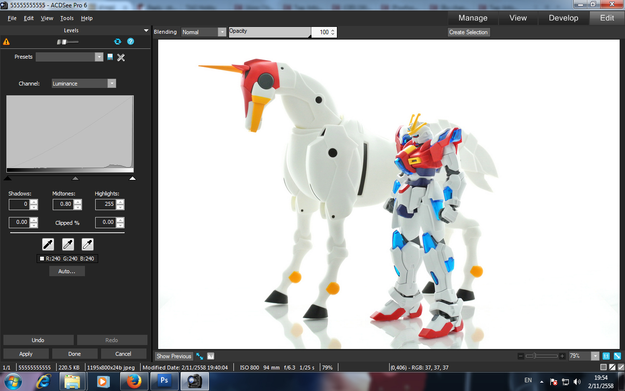Toggle the empty square box in the status bar

(604, 368)
